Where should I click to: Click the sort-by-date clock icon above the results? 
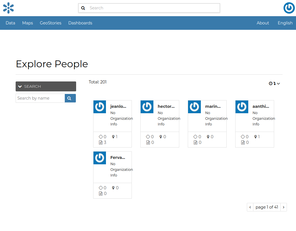coord(271,83)
